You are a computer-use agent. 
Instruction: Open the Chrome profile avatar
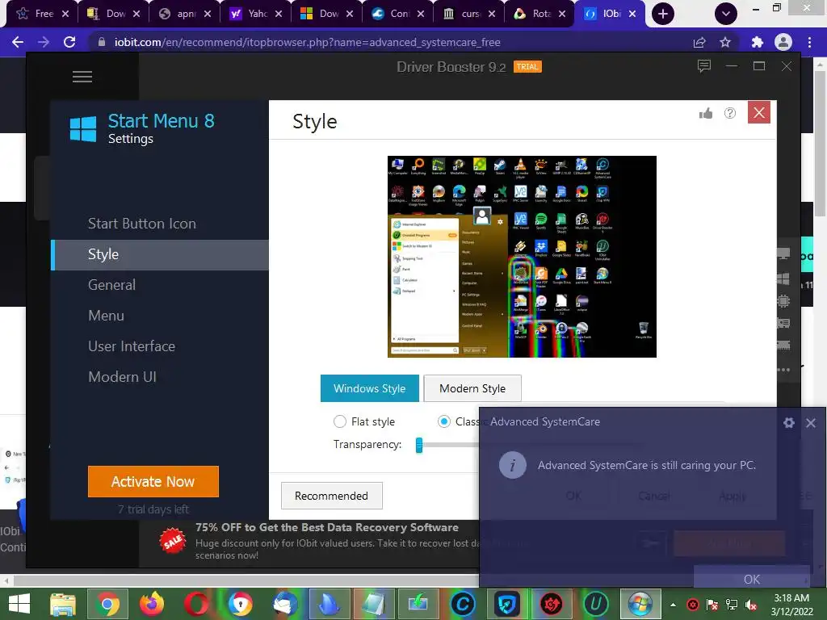[x=783, y=42]
